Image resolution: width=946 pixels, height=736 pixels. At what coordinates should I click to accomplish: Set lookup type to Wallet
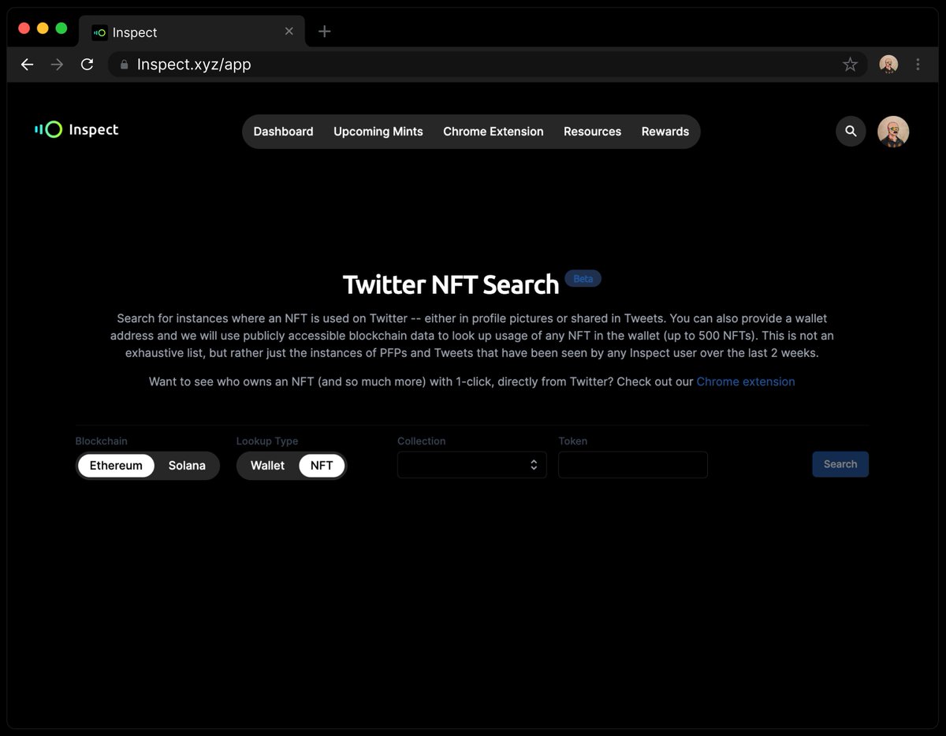(267, 466)
